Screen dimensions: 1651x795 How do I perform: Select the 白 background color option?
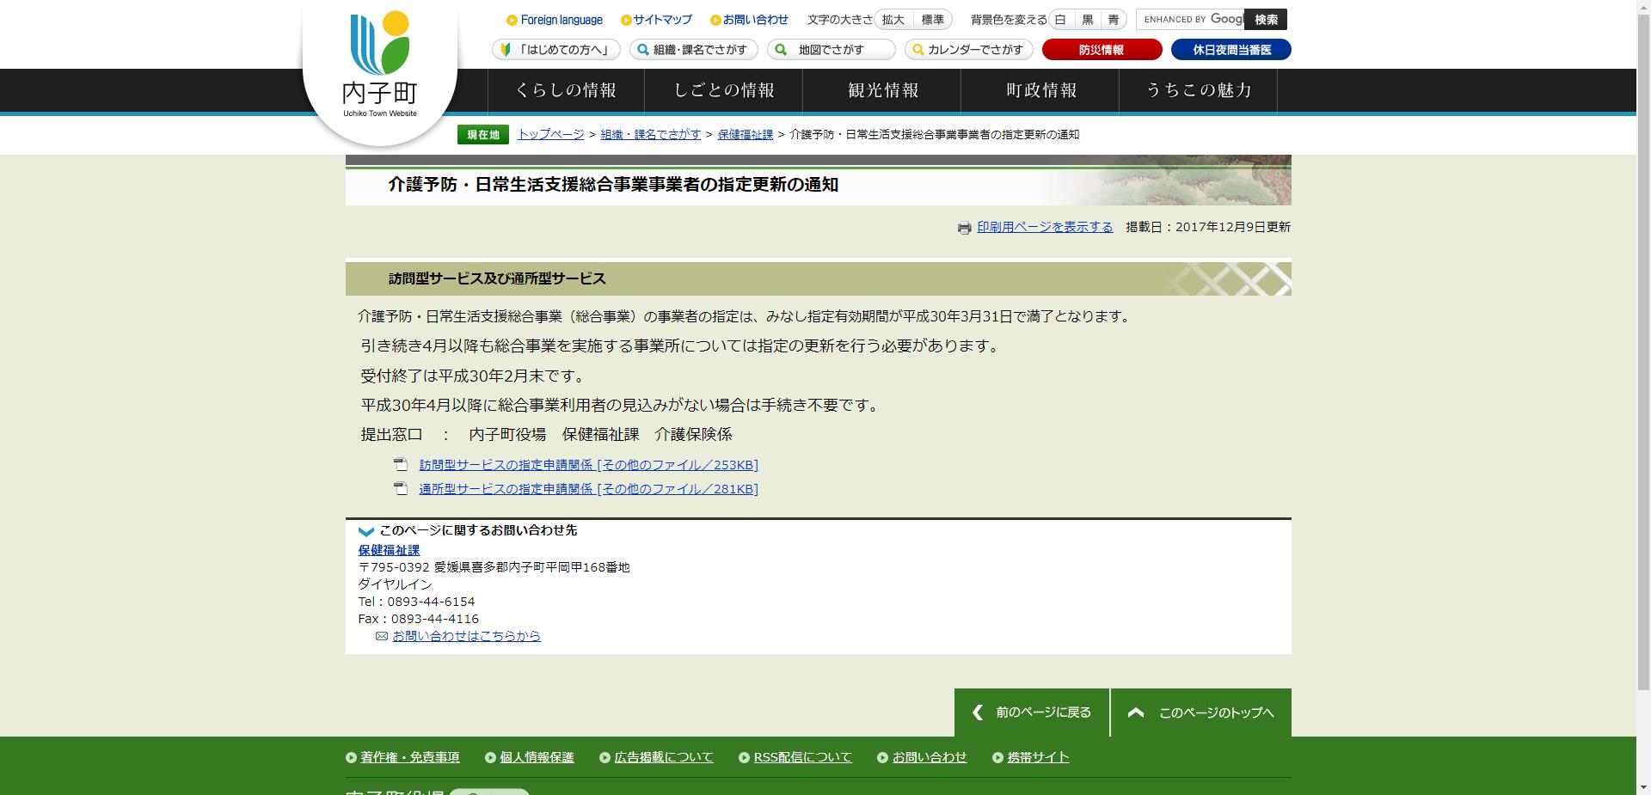tap(1062, 19)
